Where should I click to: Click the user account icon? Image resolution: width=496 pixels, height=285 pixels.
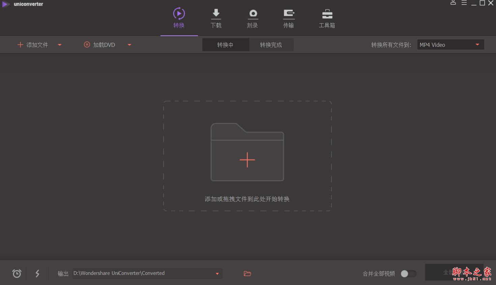(453, 3)
